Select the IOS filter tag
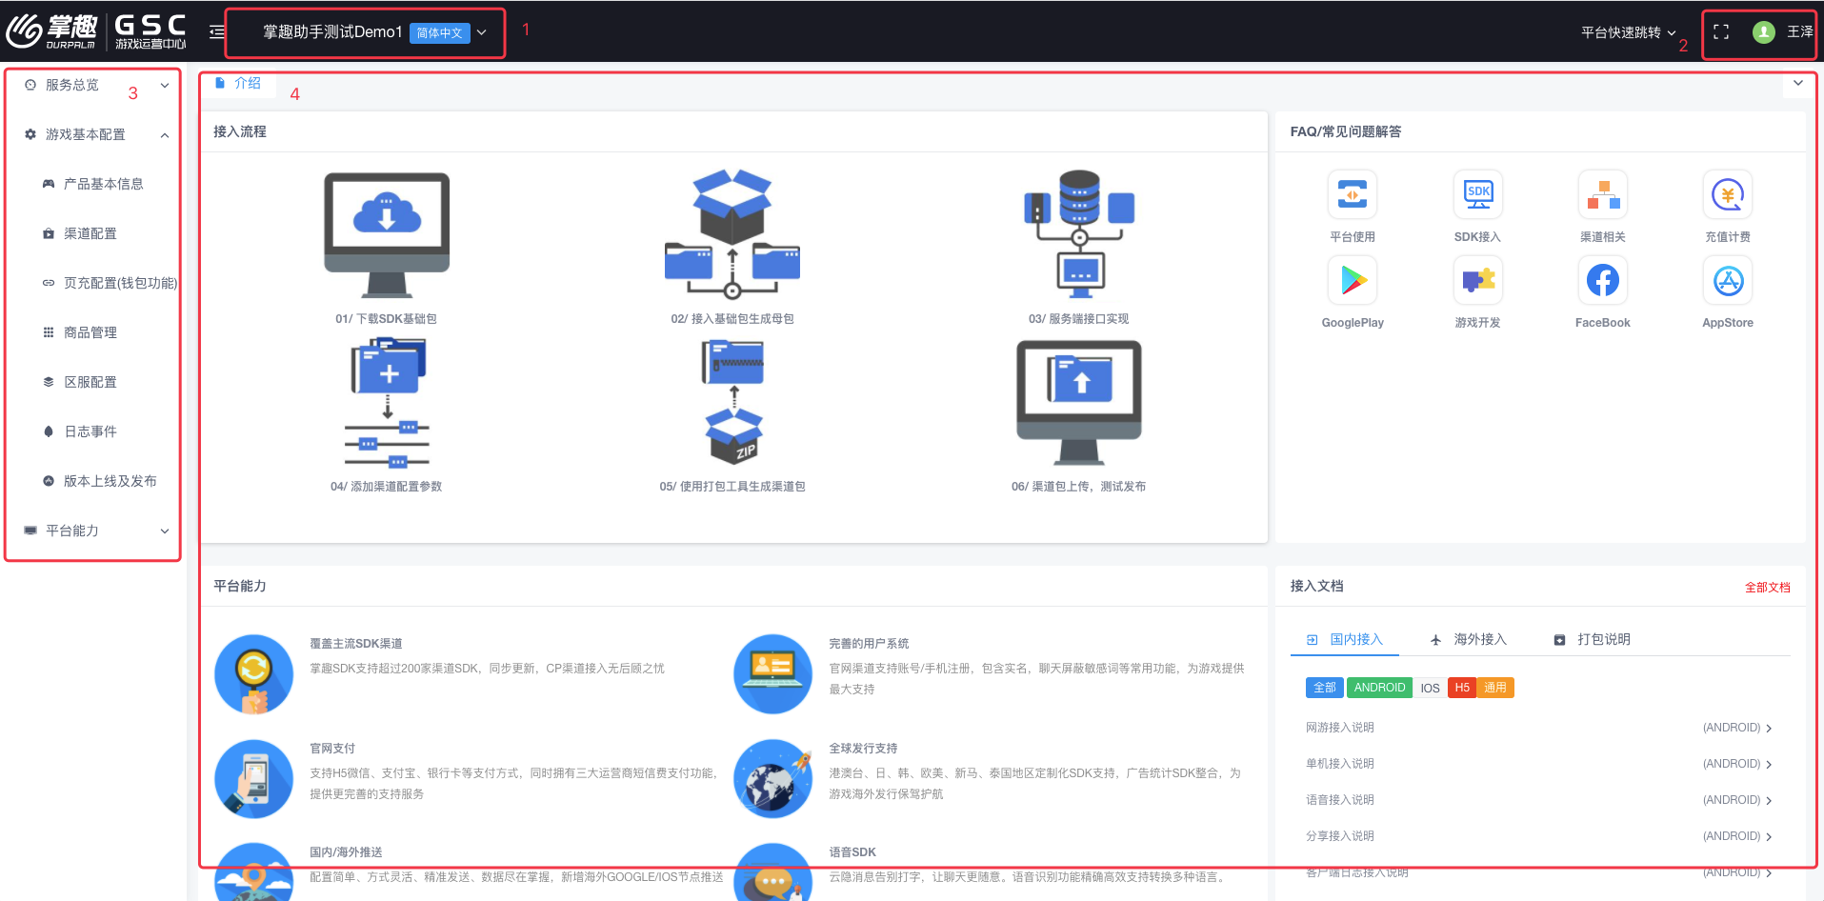Viewport: 1824px width, 901px height. [1430, 688]
